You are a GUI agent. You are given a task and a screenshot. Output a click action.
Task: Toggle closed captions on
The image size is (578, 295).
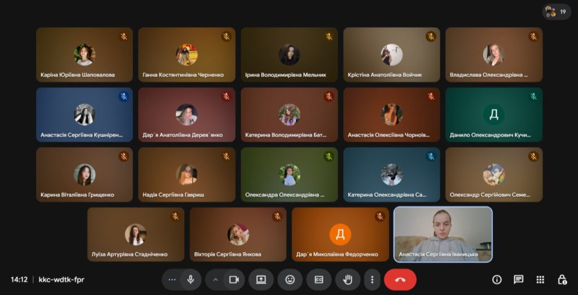click(x=319, y=279)
